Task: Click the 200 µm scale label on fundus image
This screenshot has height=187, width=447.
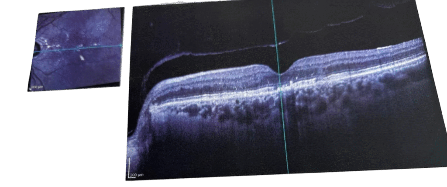Action: pyautogui.click(x=37, y=87)
